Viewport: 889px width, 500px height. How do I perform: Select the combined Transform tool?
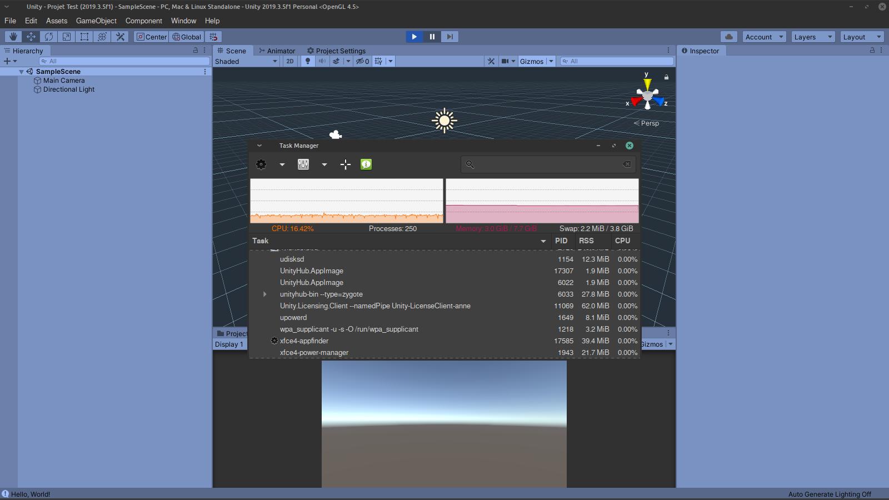pyautogui.click(x=102, y=37)
